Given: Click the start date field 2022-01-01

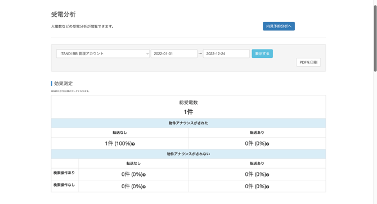Looking at the screenshot, I should [174, 54].
